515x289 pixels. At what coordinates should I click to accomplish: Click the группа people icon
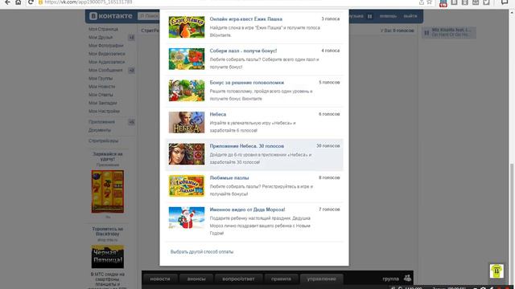(x=408, y=279)
